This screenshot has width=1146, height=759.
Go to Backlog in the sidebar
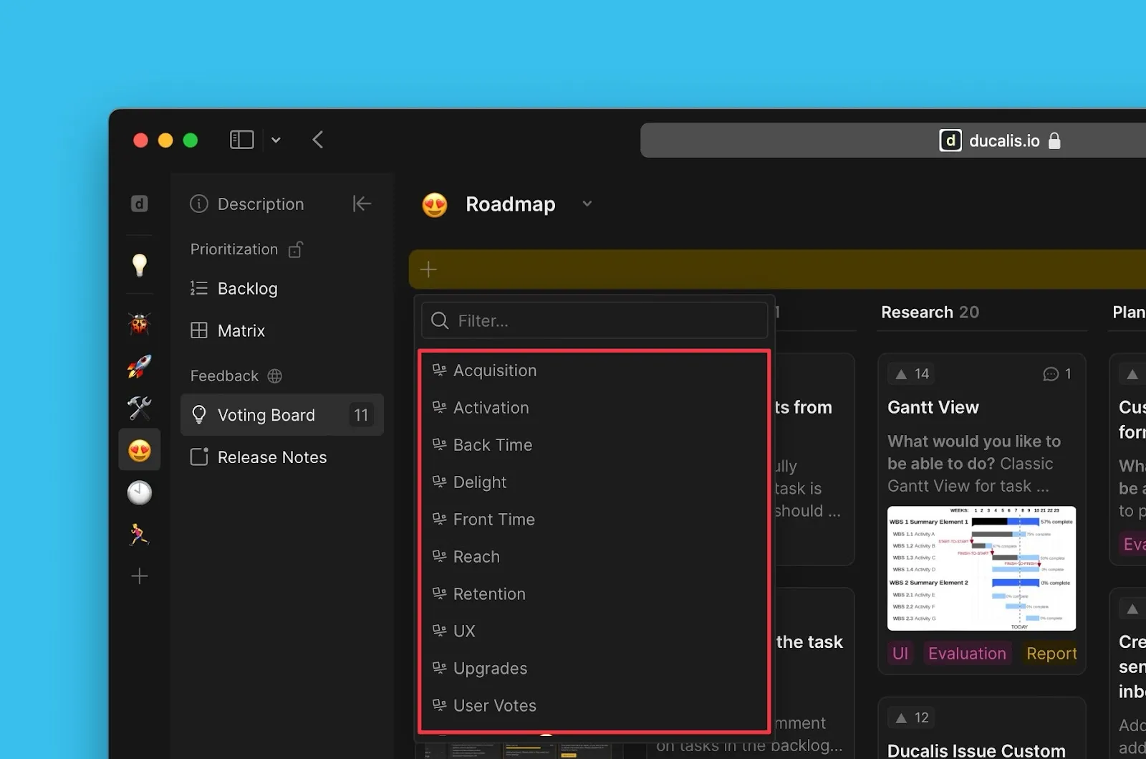click(x=247, y=289)
